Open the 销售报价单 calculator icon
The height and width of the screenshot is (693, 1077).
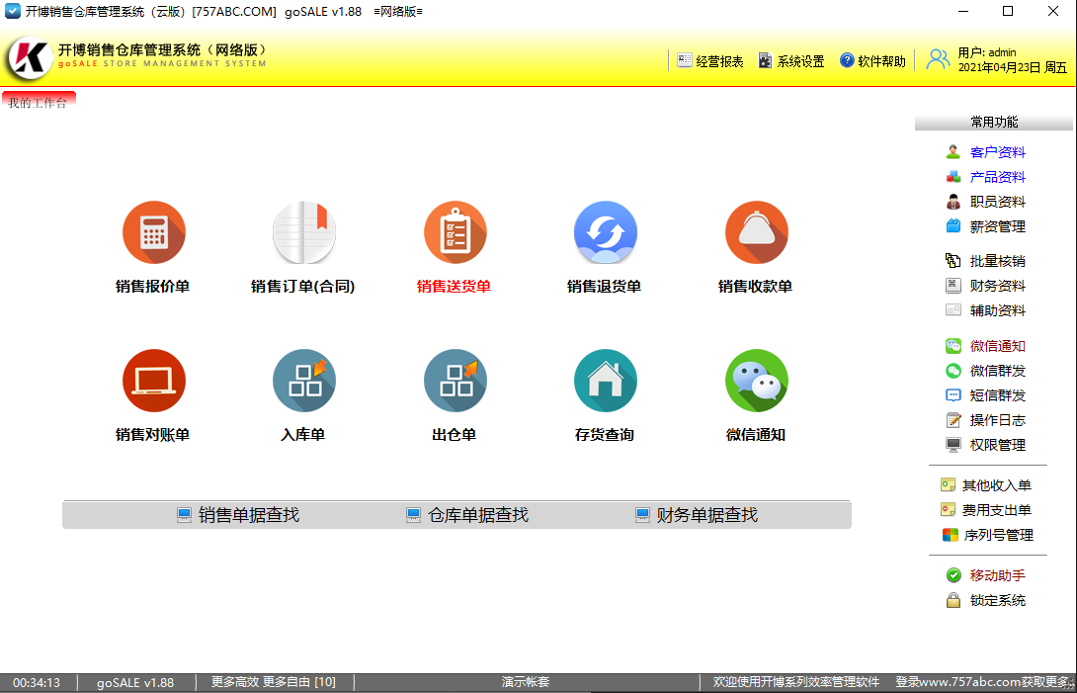pos(154,232)
